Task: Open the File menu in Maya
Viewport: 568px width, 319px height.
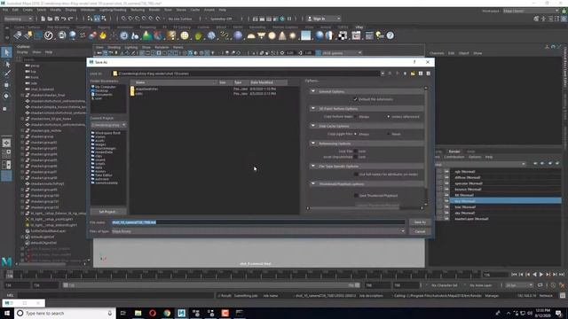Action: click(5, 10)
